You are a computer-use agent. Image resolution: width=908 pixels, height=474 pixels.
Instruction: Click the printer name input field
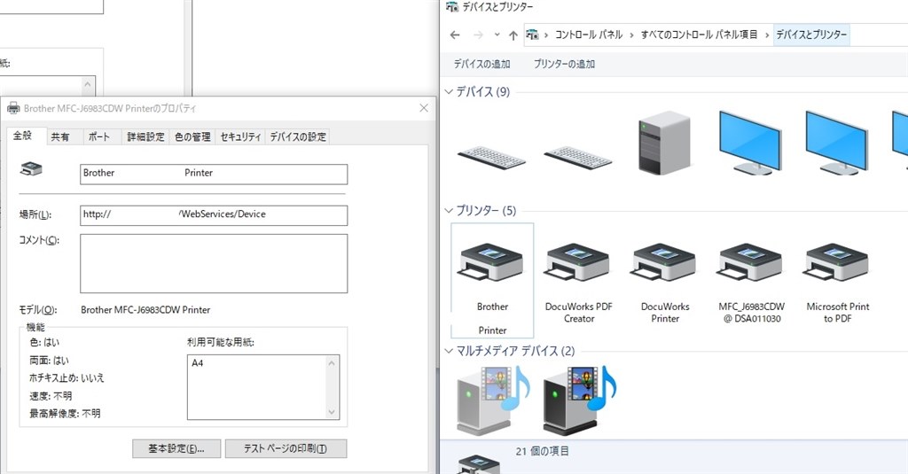click(214, 175)
